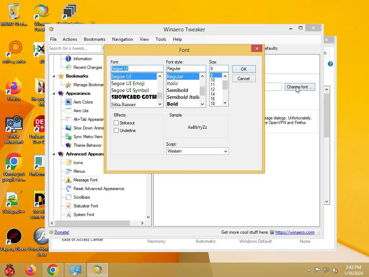Screen dimensions: 369x277
Task: Choose the Semibold font style
Action: pos(183,90)
